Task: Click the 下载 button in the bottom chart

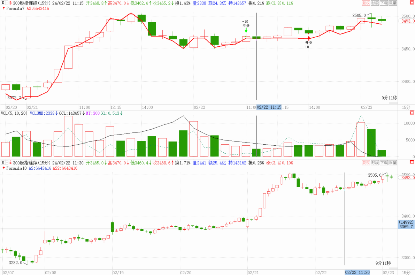Action: pyautogui.click(x=384, y=162)
